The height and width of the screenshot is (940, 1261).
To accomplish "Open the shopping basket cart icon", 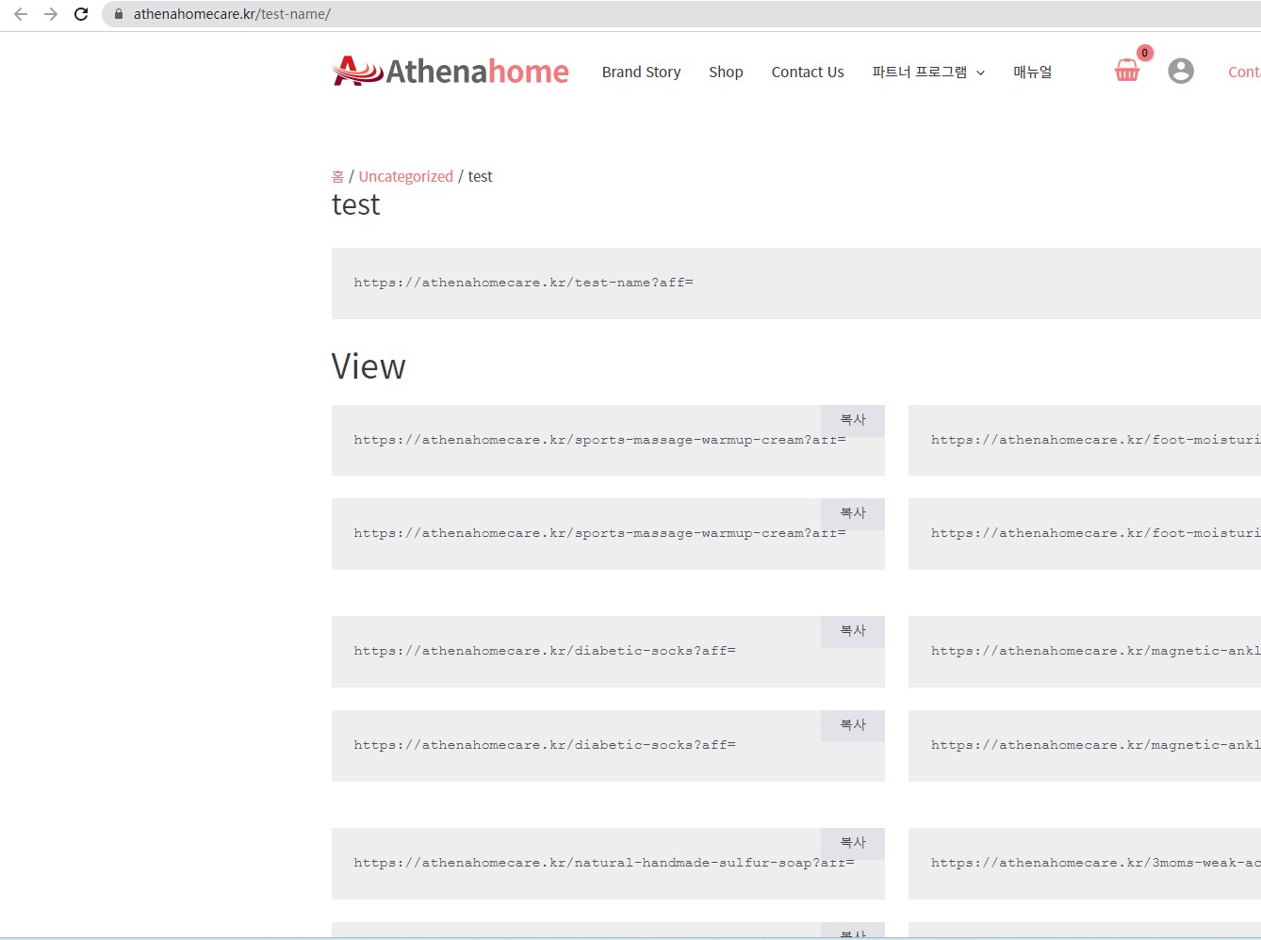I will [1127, 70].
